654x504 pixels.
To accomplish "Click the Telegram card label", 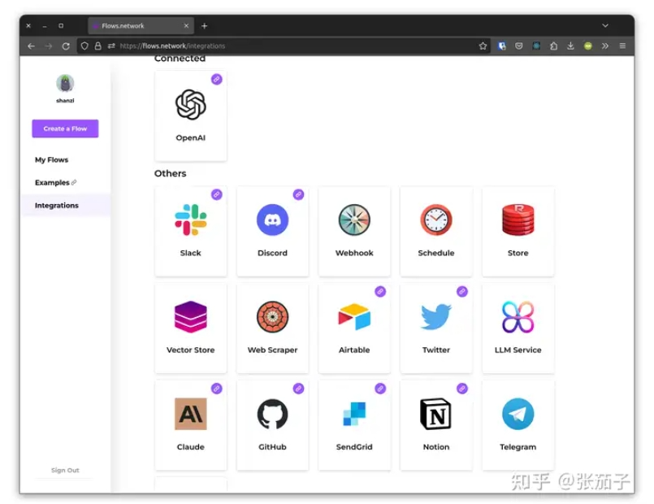I will (518, 447).
